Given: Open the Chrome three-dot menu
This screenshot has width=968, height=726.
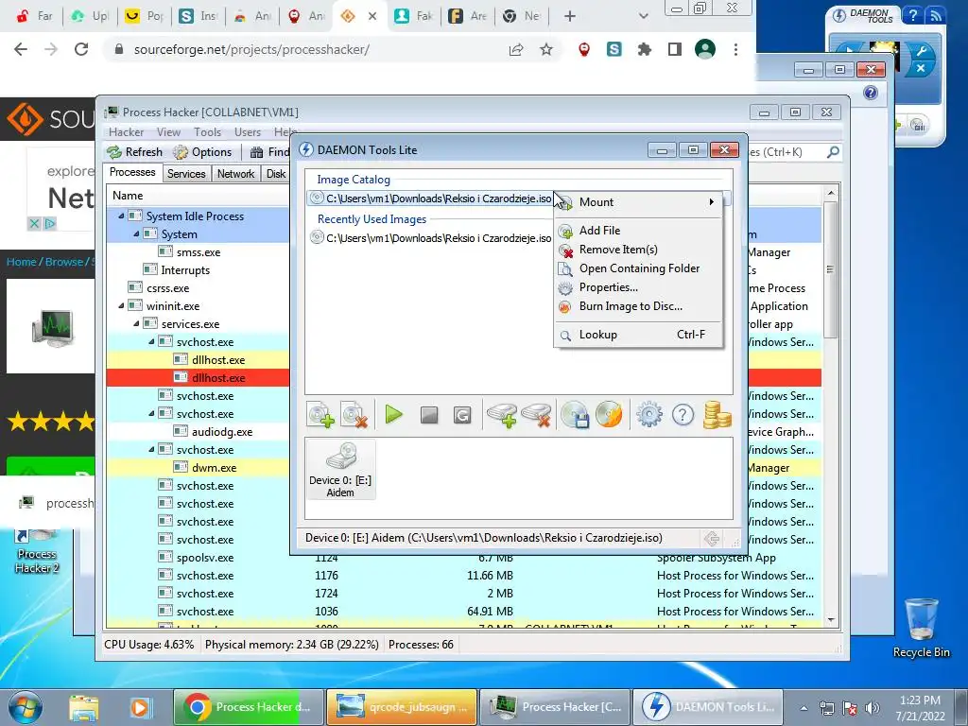Looking at the screenshot, I should pyautogui.click(x=735, y=49).
